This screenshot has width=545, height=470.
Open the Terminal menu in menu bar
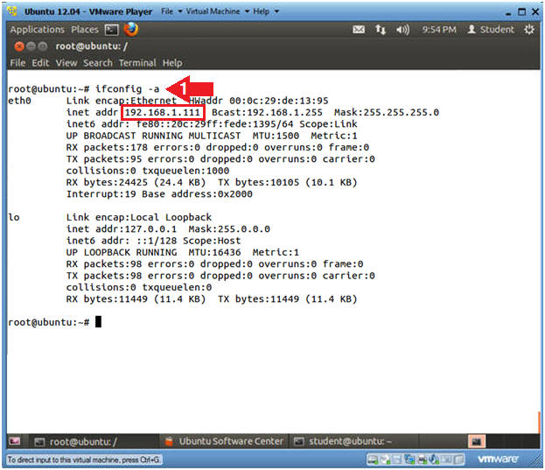pos(137,63)
